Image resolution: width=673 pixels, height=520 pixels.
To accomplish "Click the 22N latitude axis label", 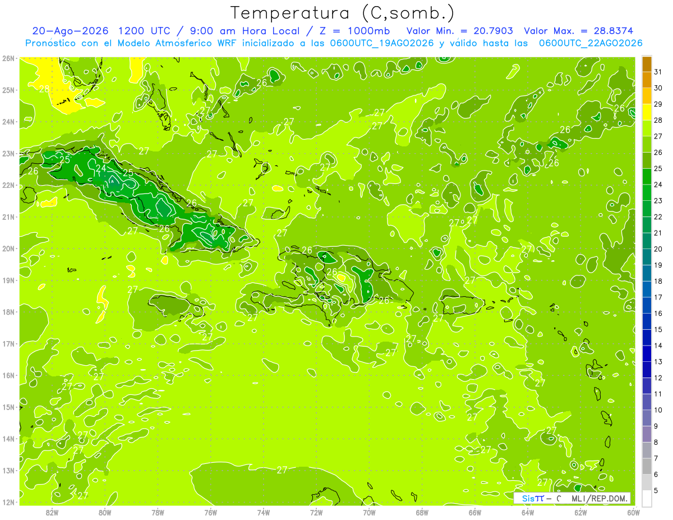I will (x=8, y=185).
